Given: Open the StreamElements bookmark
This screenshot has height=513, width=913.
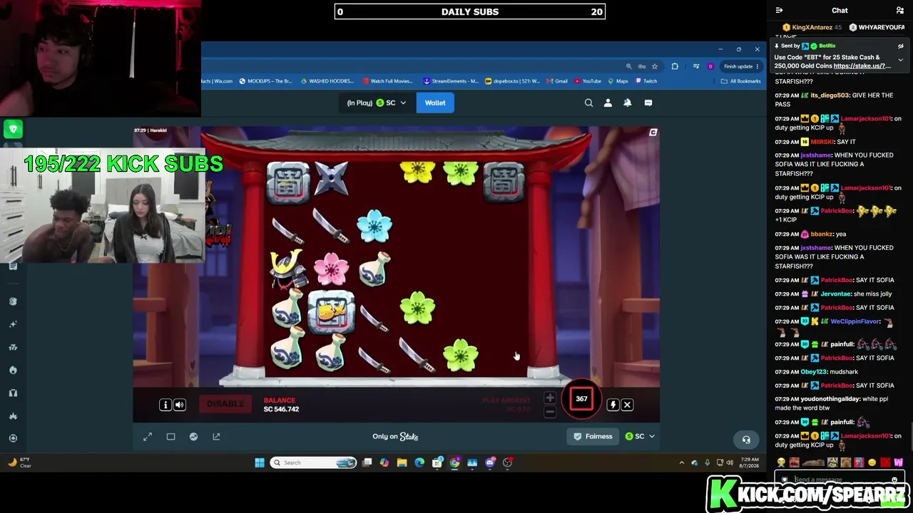Looking at the screenshot, I should (x=451, y=81).
